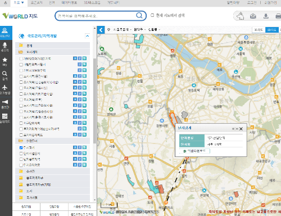
Task: Click the open envelope icon in the top toolbar
Action: coord(253,16)
